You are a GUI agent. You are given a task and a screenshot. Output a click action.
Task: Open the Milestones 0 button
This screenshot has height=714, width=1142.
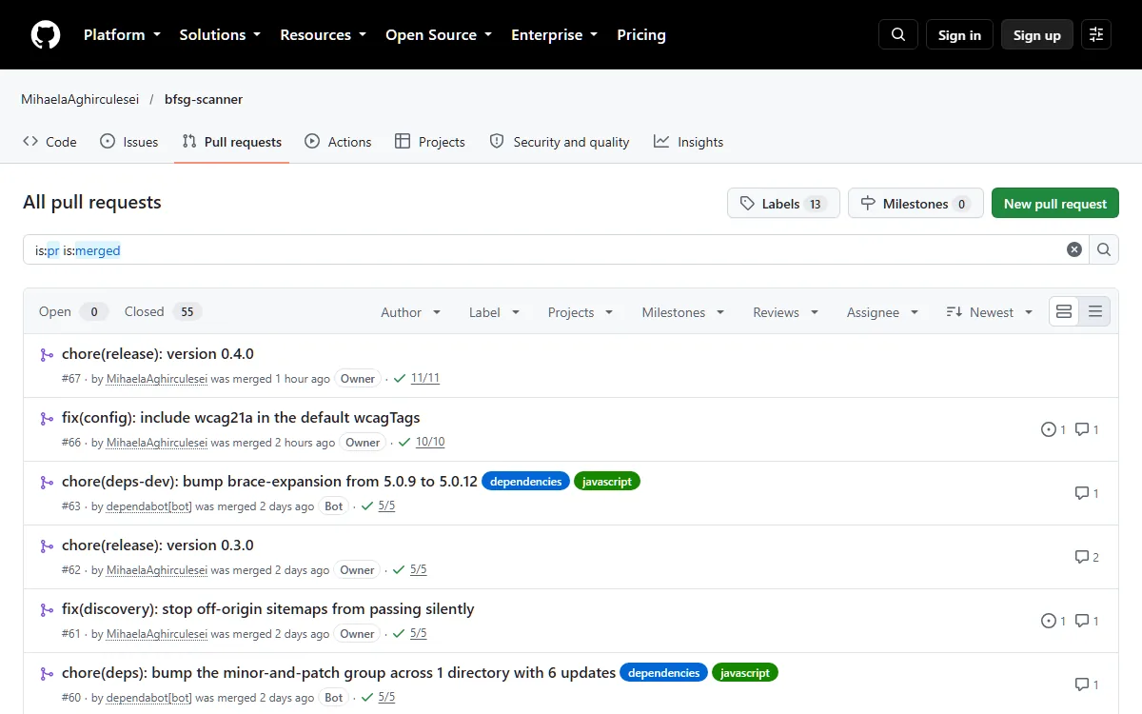(x=916, y=204)
